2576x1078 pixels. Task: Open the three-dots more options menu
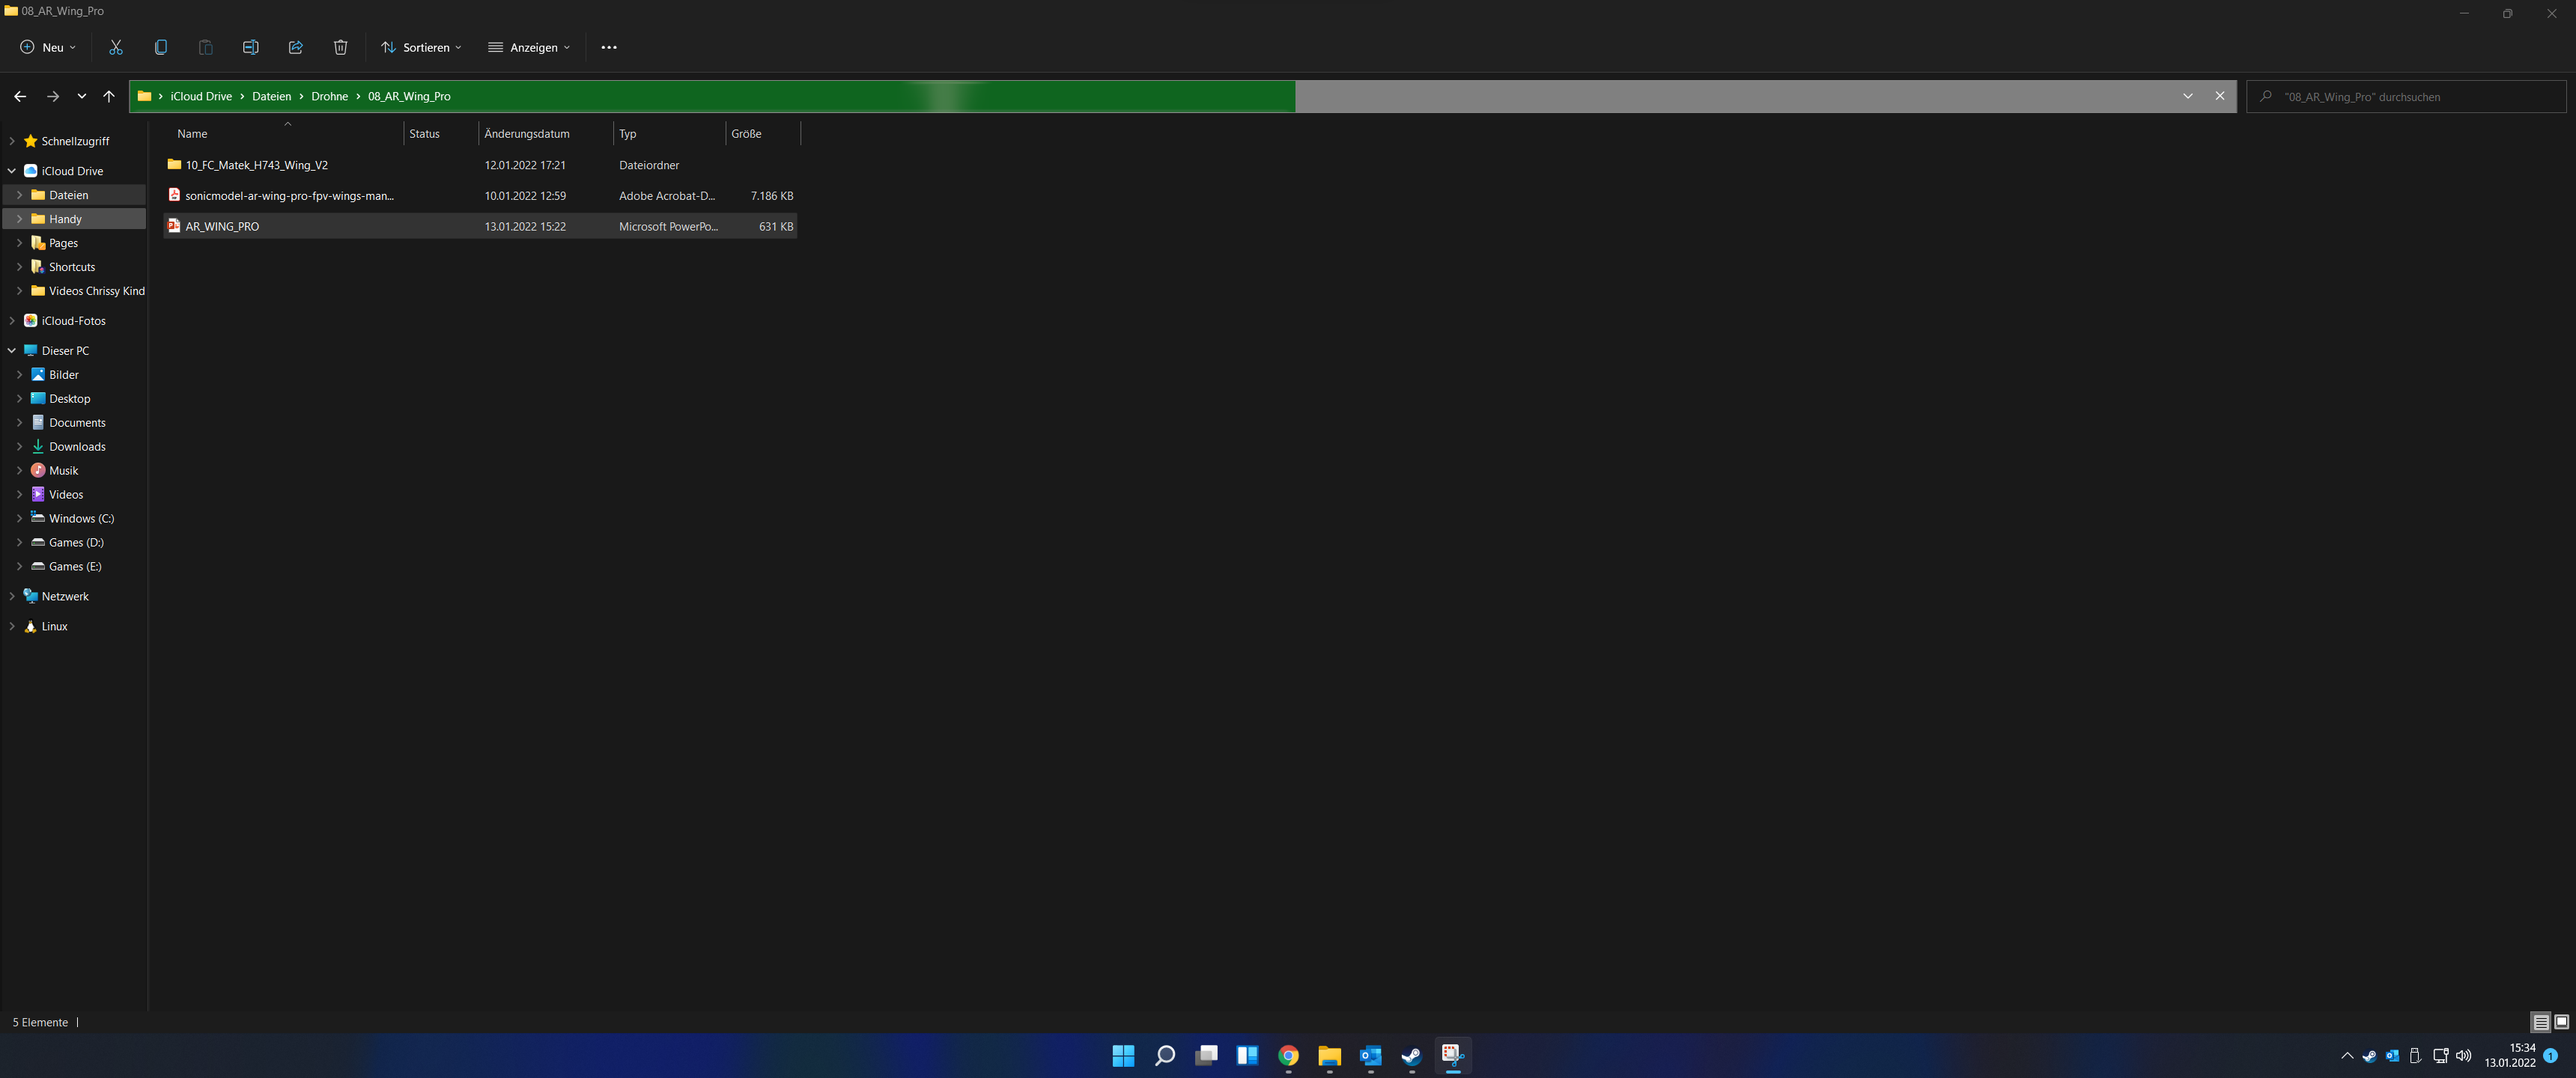pyautogui.click(x=608, y=47)
